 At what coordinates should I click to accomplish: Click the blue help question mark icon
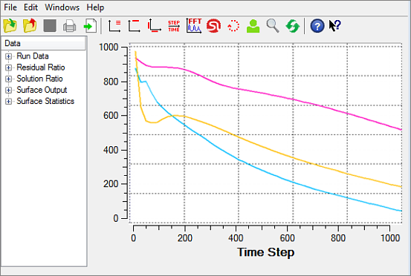click(317, 26)
